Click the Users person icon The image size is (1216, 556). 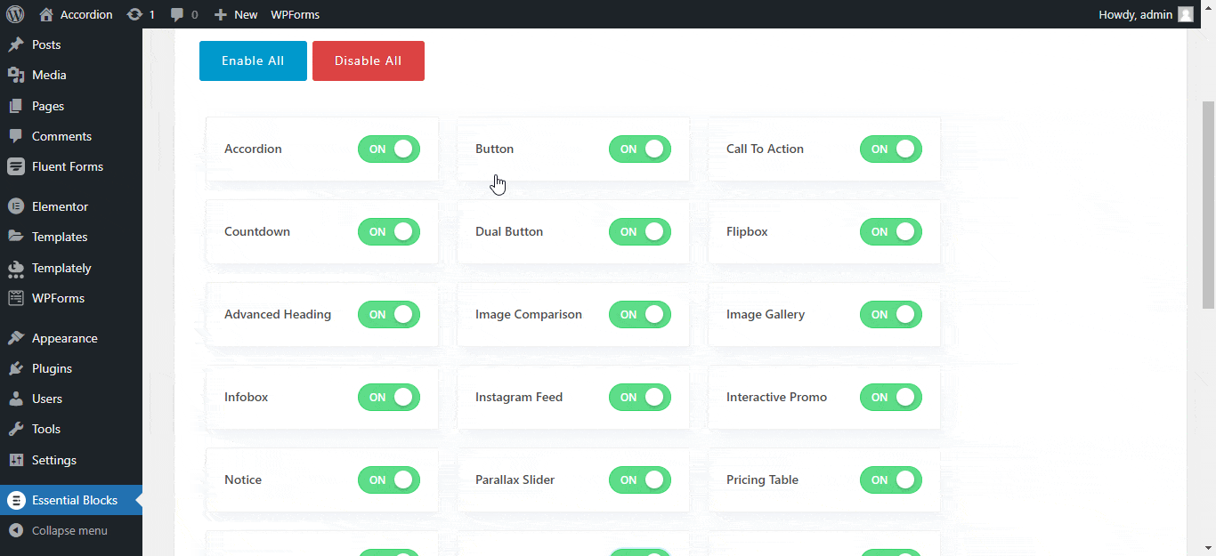(16, 399)
